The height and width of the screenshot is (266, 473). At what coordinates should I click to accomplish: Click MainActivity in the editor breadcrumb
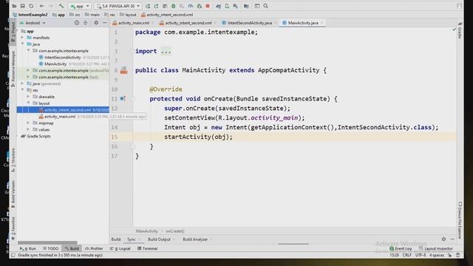pyautogui.click(x=147, y=231)
